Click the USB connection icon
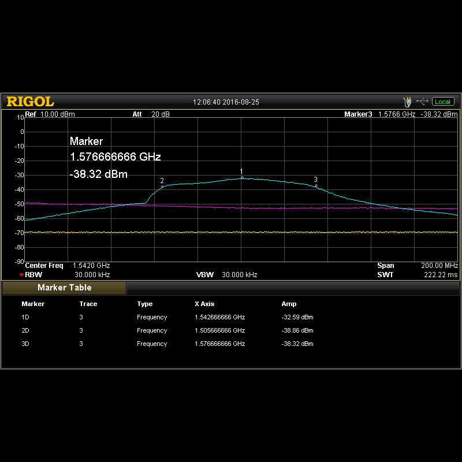 [422, 102]
